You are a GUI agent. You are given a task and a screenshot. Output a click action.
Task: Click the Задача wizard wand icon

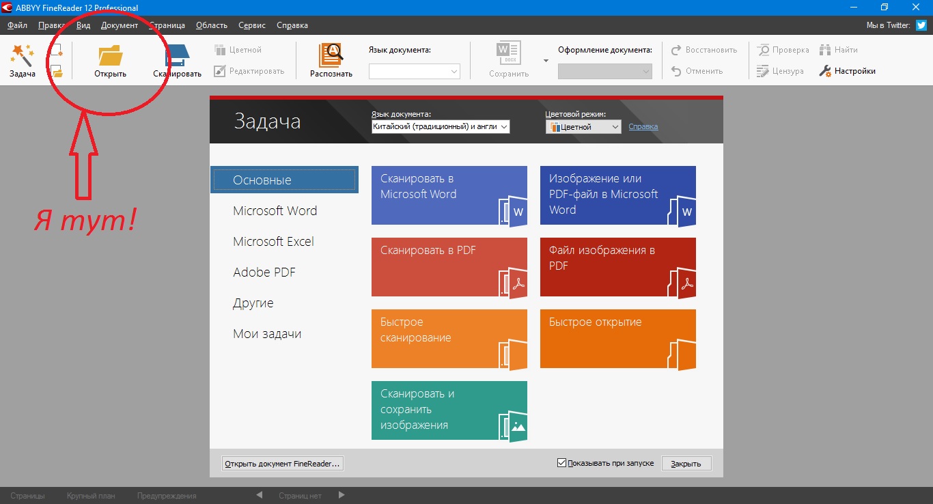coord(22,55)
